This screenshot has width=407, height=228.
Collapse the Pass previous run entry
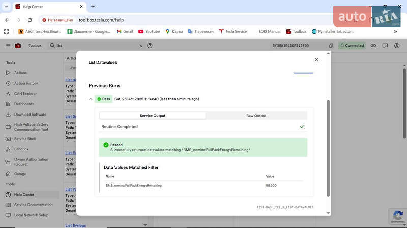(91, 99)
